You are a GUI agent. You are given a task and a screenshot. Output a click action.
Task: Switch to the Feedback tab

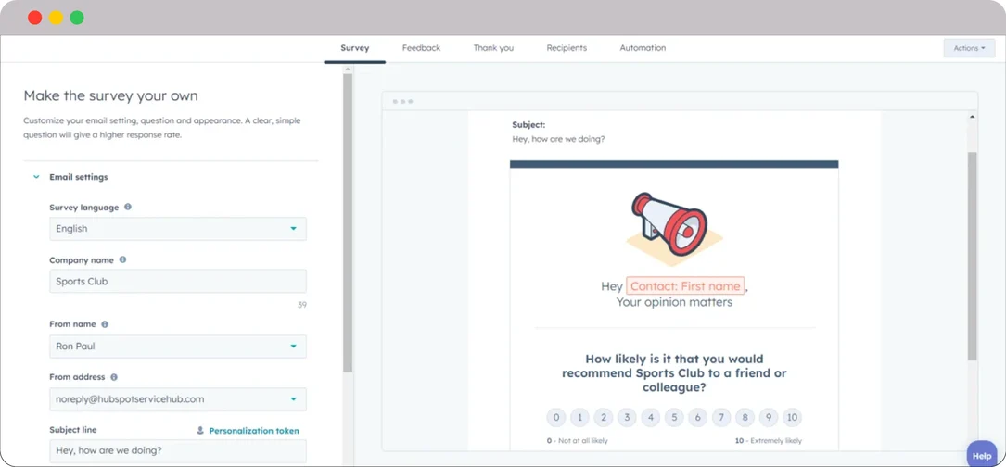coord(422,48)
